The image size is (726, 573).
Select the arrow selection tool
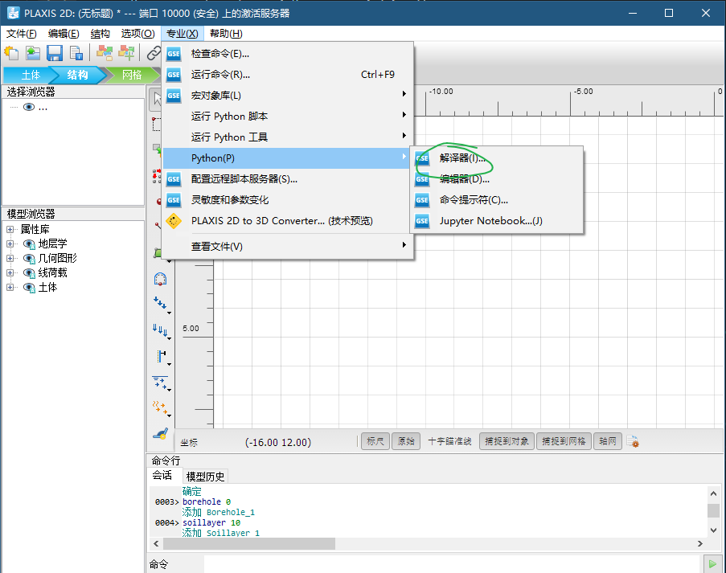point(157,99)
